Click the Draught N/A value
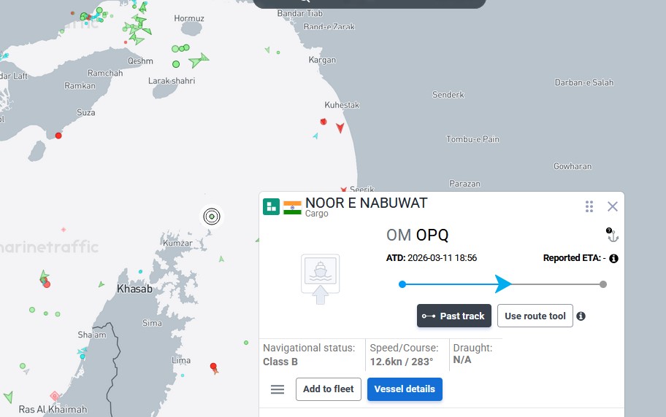666x417 pixels. pos(462,359)
